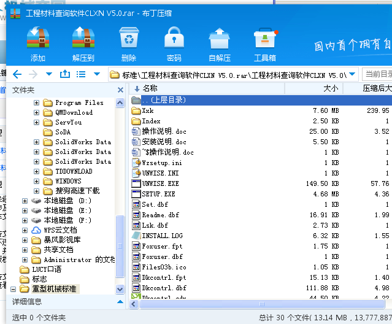Select the Xxk folder icon
Viewport: 392px width, 324px height.
(136, 110)
